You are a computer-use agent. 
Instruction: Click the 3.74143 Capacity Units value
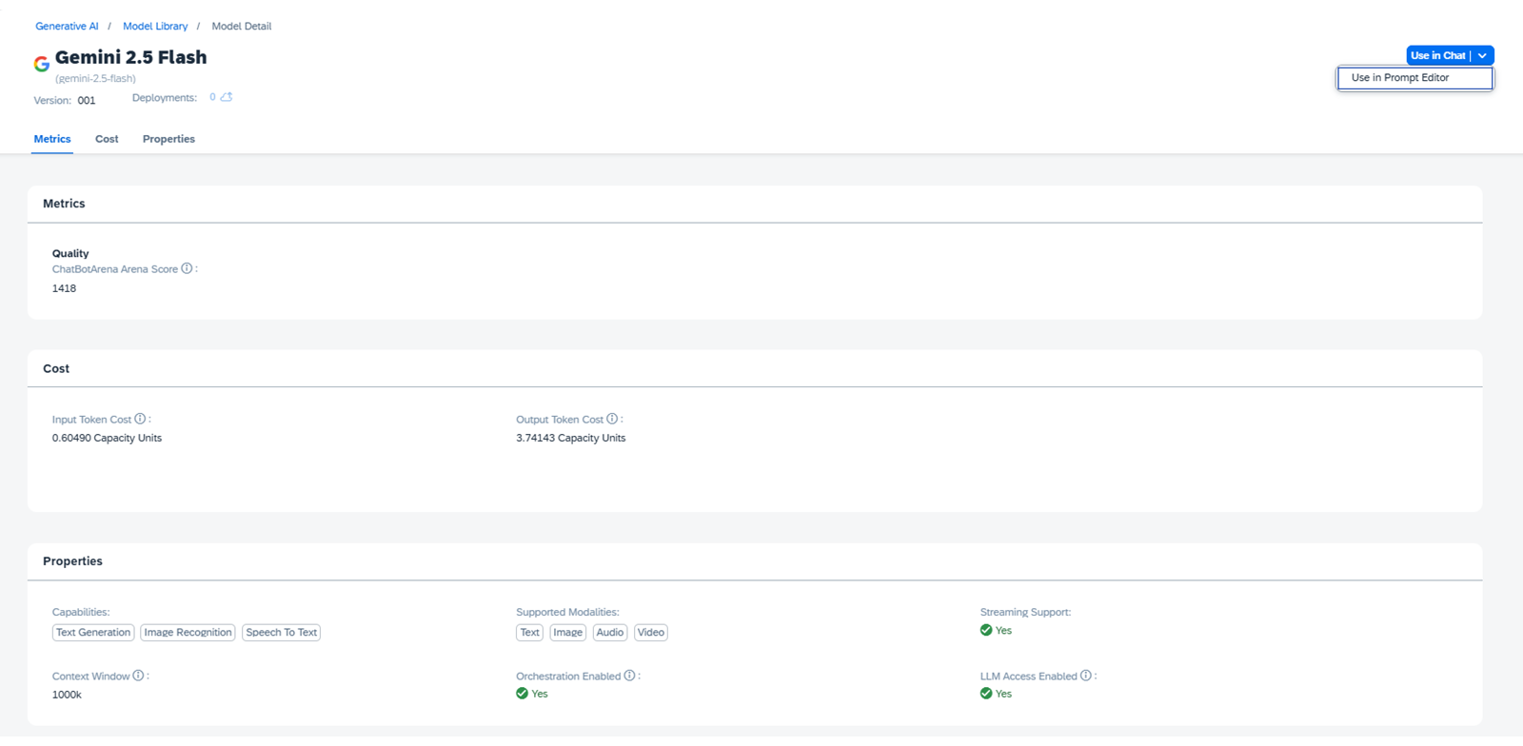(571, 438)
